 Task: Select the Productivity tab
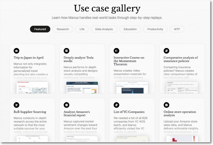155,29
